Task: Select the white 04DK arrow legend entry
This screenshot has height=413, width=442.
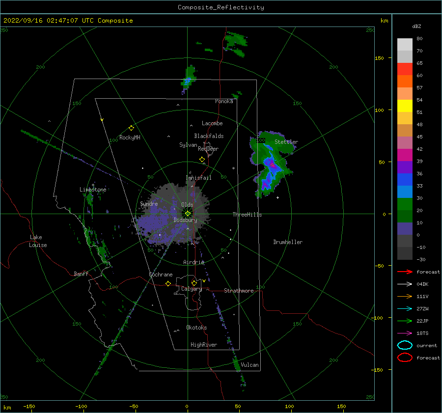Action: click(405, 284)
